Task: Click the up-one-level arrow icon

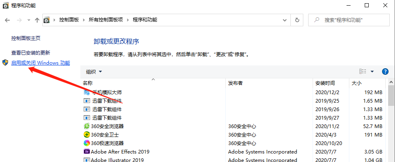Action: (37, 20)
